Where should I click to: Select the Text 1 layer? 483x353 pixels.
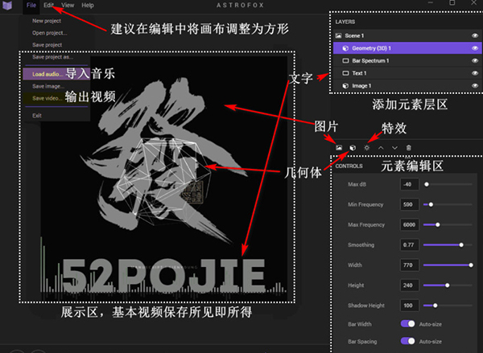click(x=364, y=73)
